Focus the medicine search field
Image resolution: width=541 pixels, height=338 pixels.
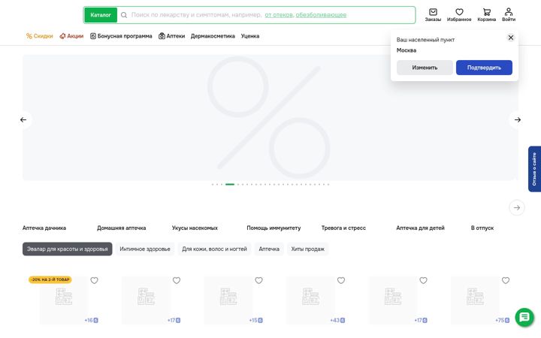pos(266,15)
